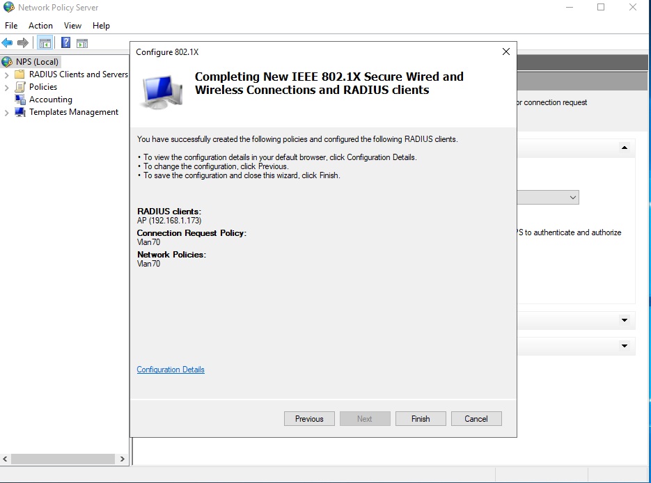
Task: Click the Accounting node icon
Action: [x=19, y=100]
